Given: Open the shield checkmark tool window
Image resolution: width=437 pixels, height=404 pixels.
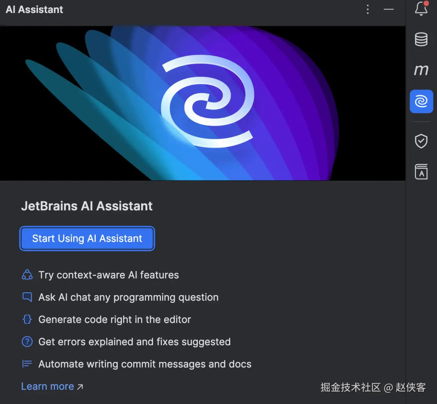Looking at the screenshot, I should pyautogui.click(x=421, y=141).
